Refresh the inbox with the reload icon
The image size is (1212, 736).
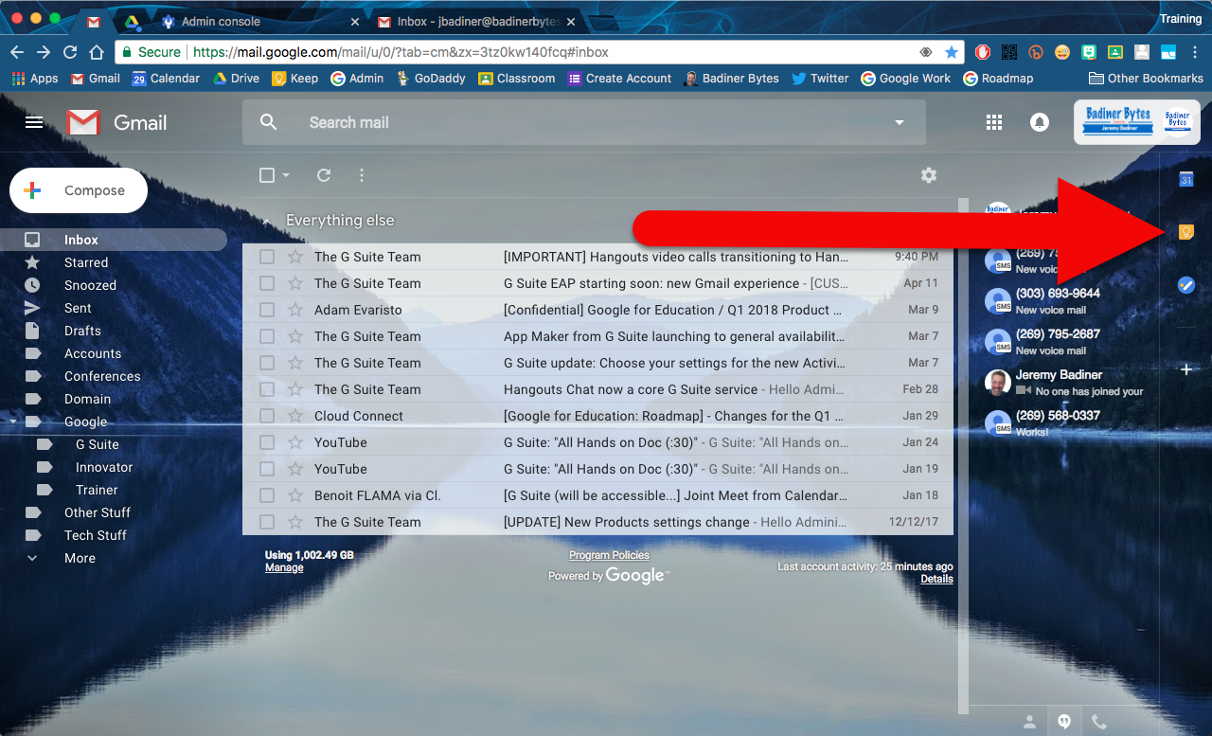(324, 175)
